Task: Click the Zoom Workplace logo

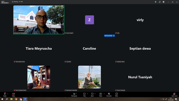Action: point(5,2)
